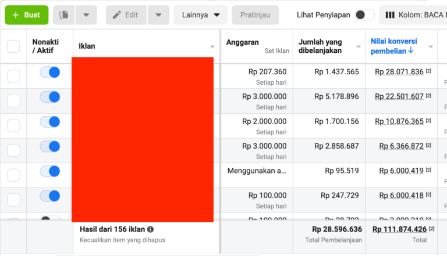Click the footnote [2] beside Rp 22.501.607

point(428,96)
